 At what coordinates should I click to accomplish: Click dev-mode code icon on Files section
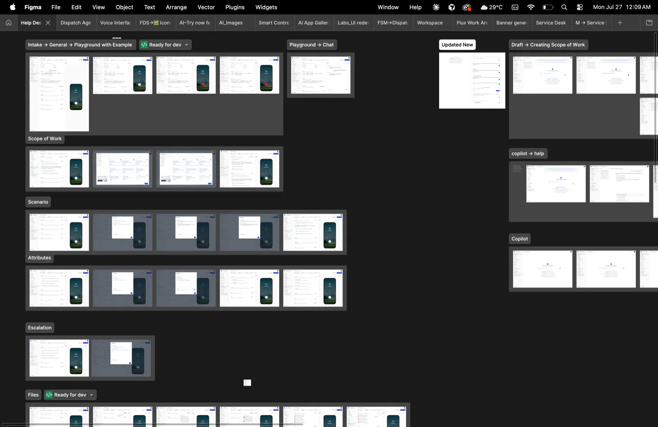coord(49,395)
